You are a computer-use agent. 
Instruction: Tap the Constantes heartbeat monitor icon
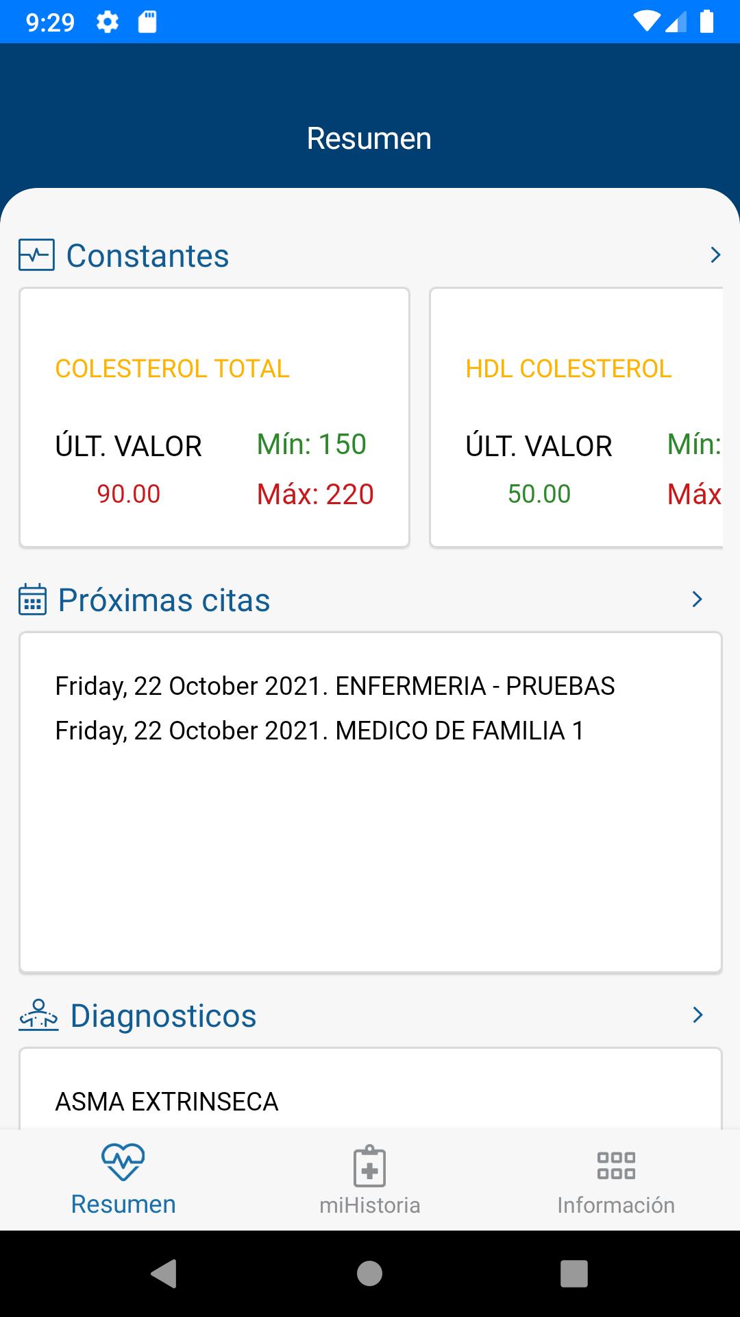coord(36,255)
